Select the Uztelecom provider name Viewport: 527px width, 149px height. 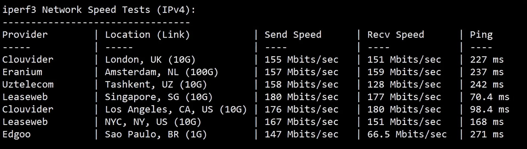pos(28,84)
